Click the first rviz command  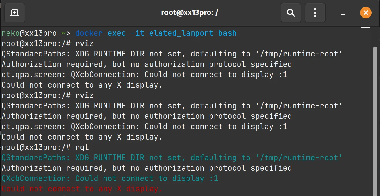pyautogui.click(x=84, y=44)
